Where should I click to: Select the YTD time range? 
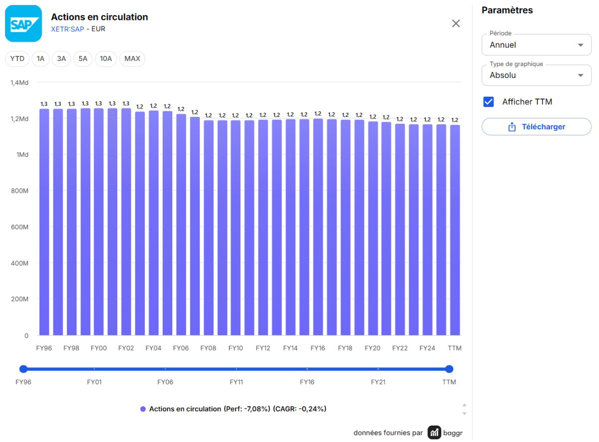point(17,59)
